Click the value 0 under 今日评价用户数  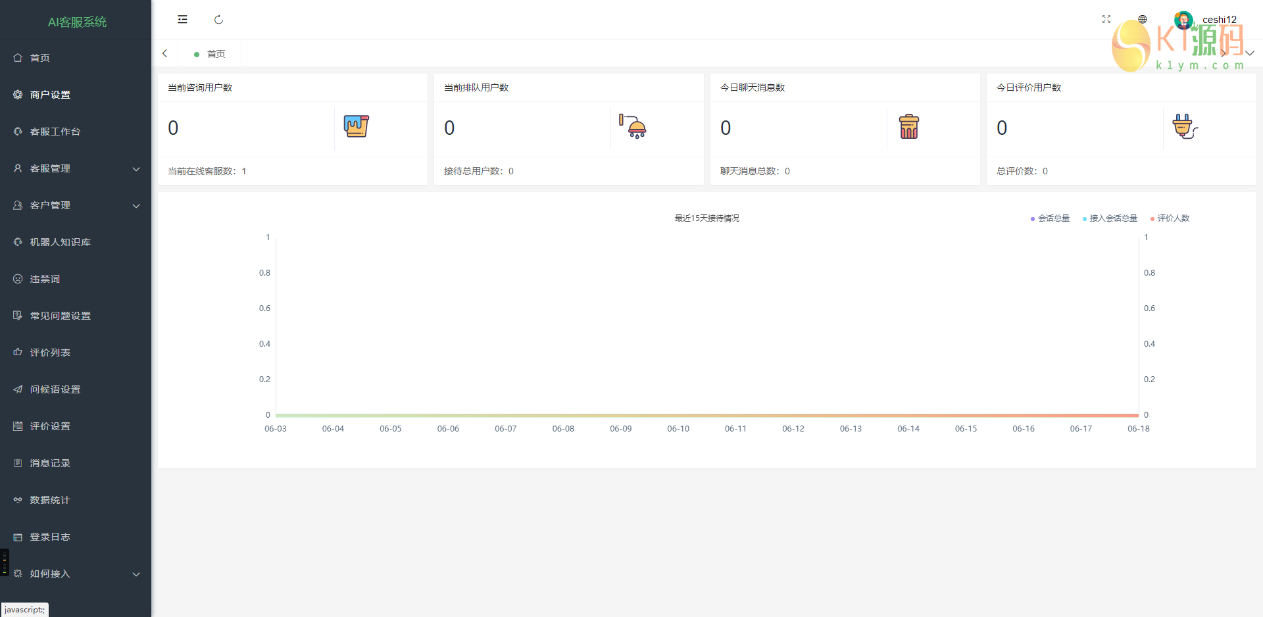point(1002,128)
